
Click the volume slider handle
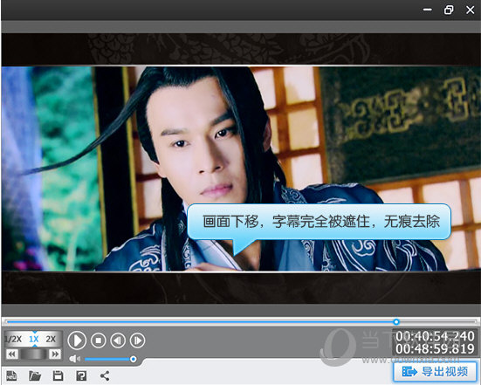tap(134, 359)
